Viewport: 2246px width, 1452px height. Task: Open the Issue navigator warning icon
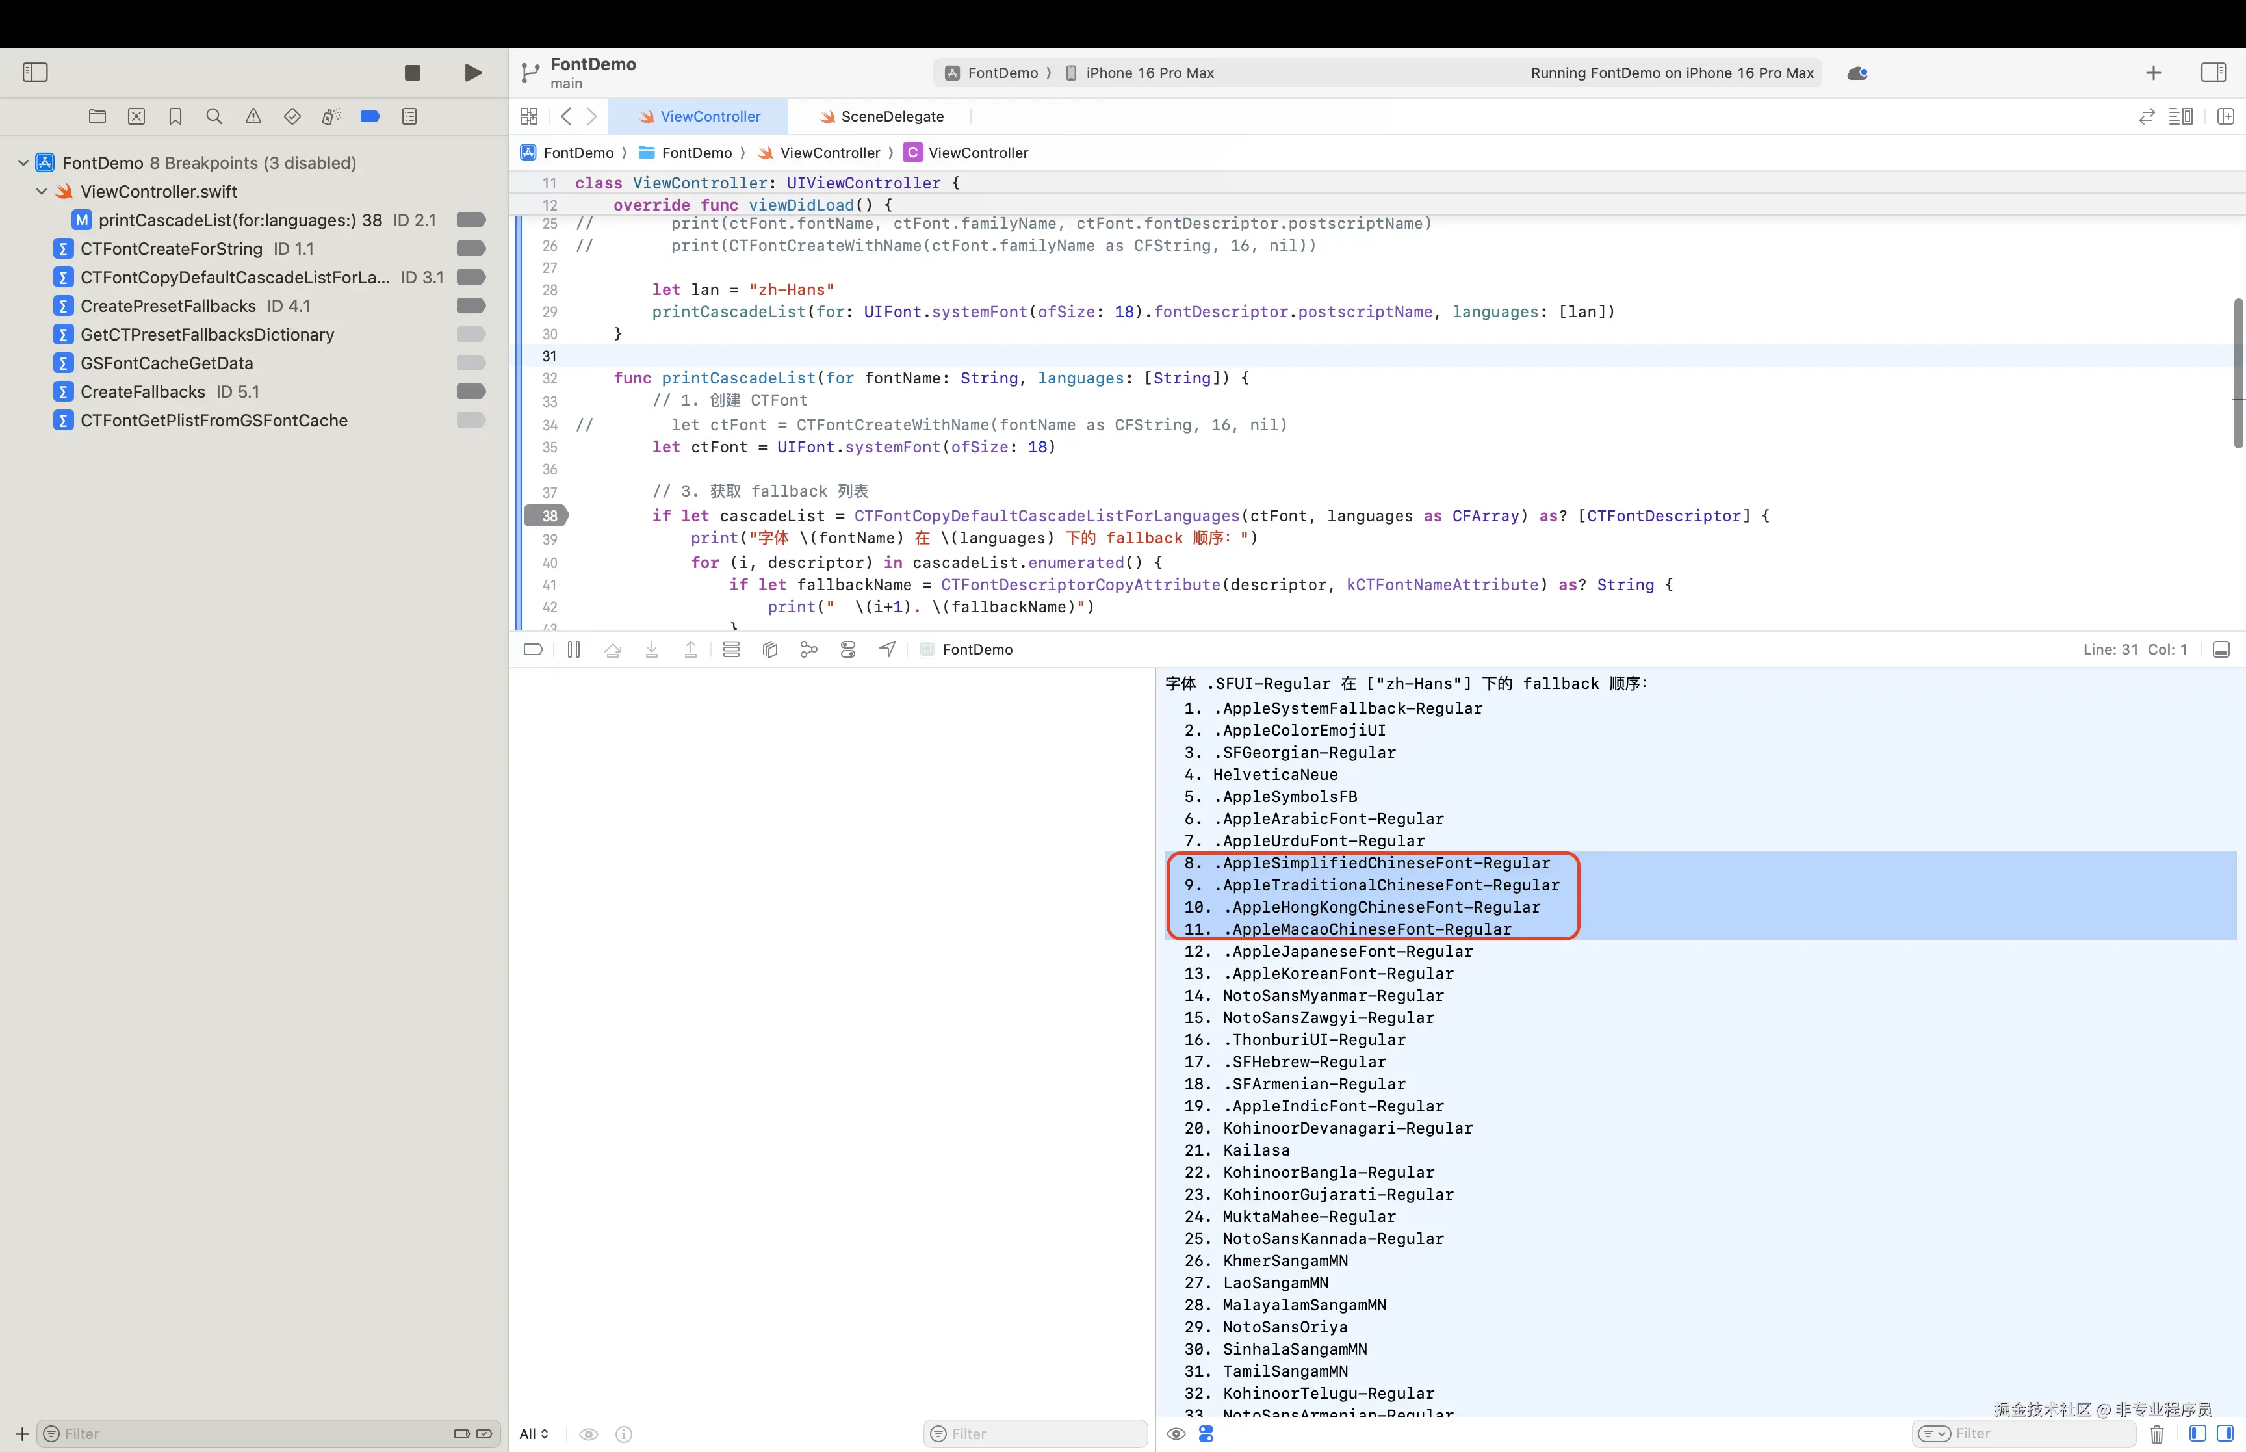click(253, 116)
